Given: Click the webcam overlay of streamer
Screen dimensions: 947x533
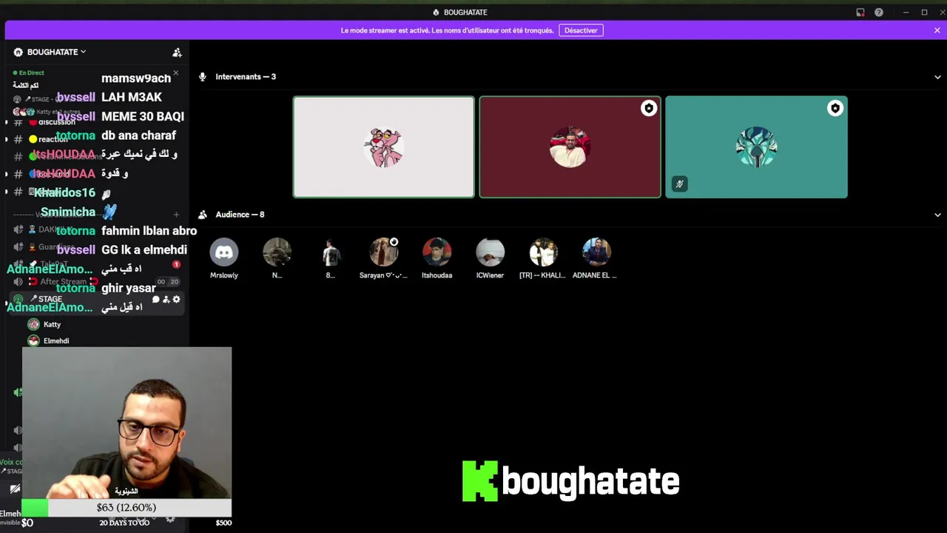Looking at the screenshot, I should click(x=127, y=423).
